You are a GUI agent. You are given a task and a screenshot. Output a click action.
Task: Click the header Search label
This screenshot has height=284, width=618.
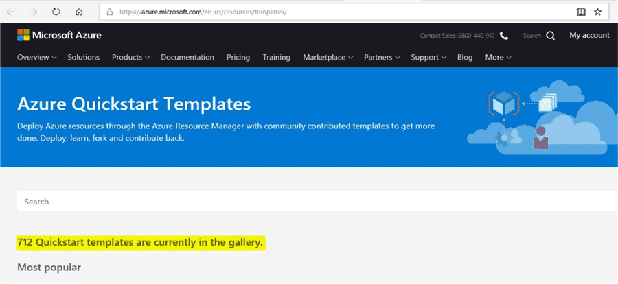(531, 36)
